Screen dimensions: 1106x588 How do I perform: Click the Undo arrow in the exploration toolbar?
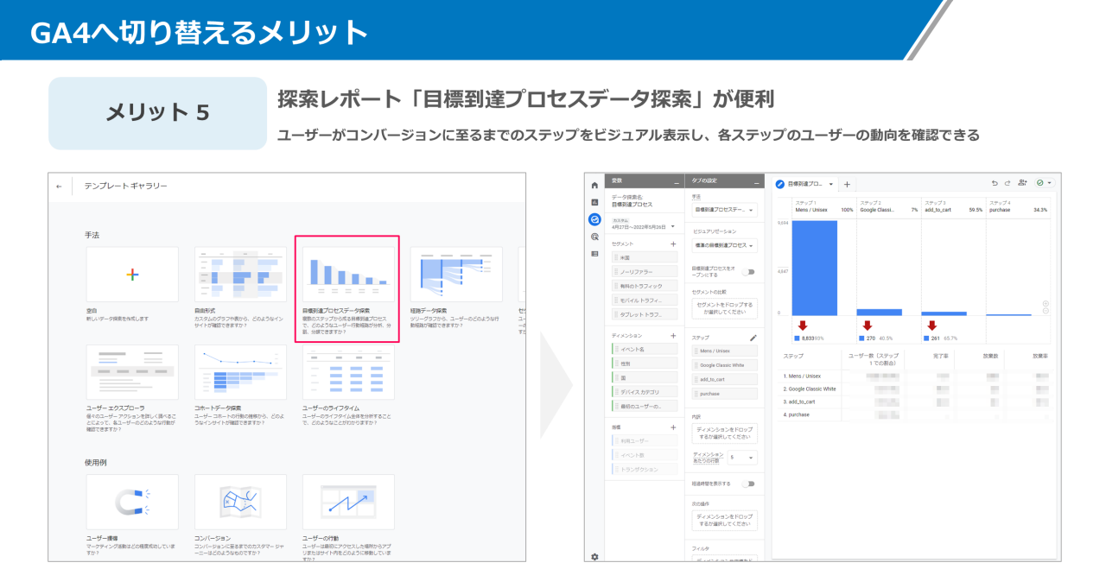[995, 183]
